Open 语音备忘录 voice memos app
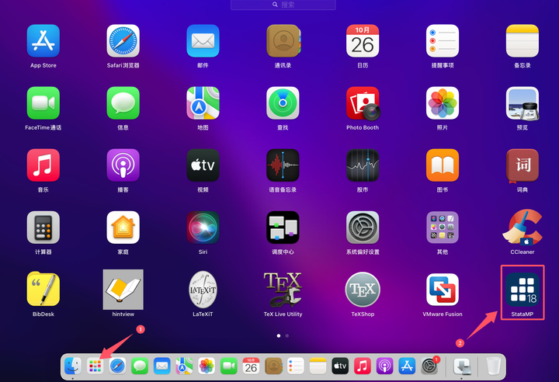This screenshot has width=559, height=382. point(283,165)
